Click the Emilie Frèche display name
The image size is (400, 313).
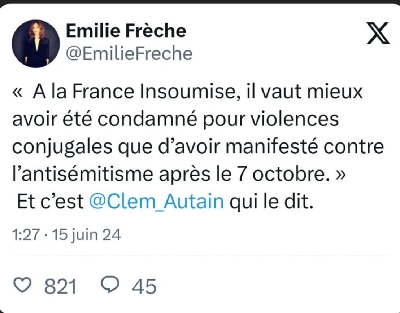126,30
